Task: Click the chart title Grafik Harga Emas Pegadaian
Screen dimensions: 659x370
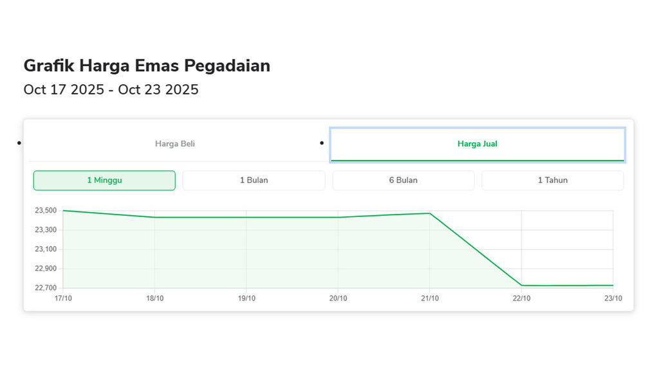Action: tap(147, 66)
